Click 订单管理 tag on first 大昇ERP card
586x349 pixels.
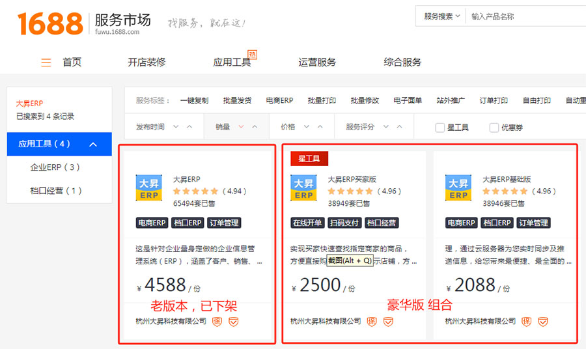click(224, 223)
